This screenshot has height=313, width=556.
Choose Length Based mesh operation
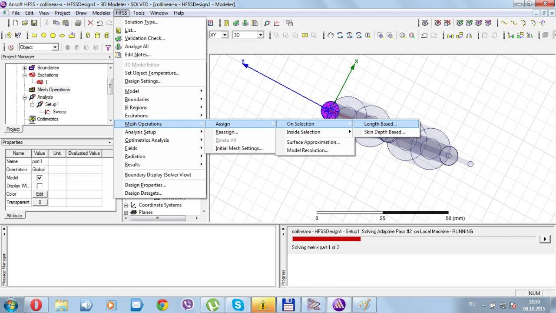click(x=380, y=124)
